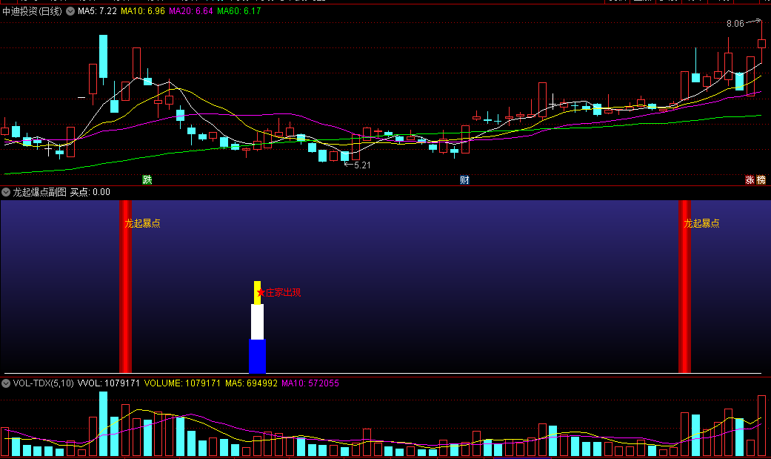
Task: Click the green 跌 marker icon
Action: (147, 179)
